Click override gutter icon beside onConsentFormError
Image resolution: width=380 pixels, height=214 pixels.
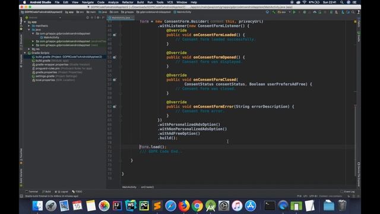(115, 106)
